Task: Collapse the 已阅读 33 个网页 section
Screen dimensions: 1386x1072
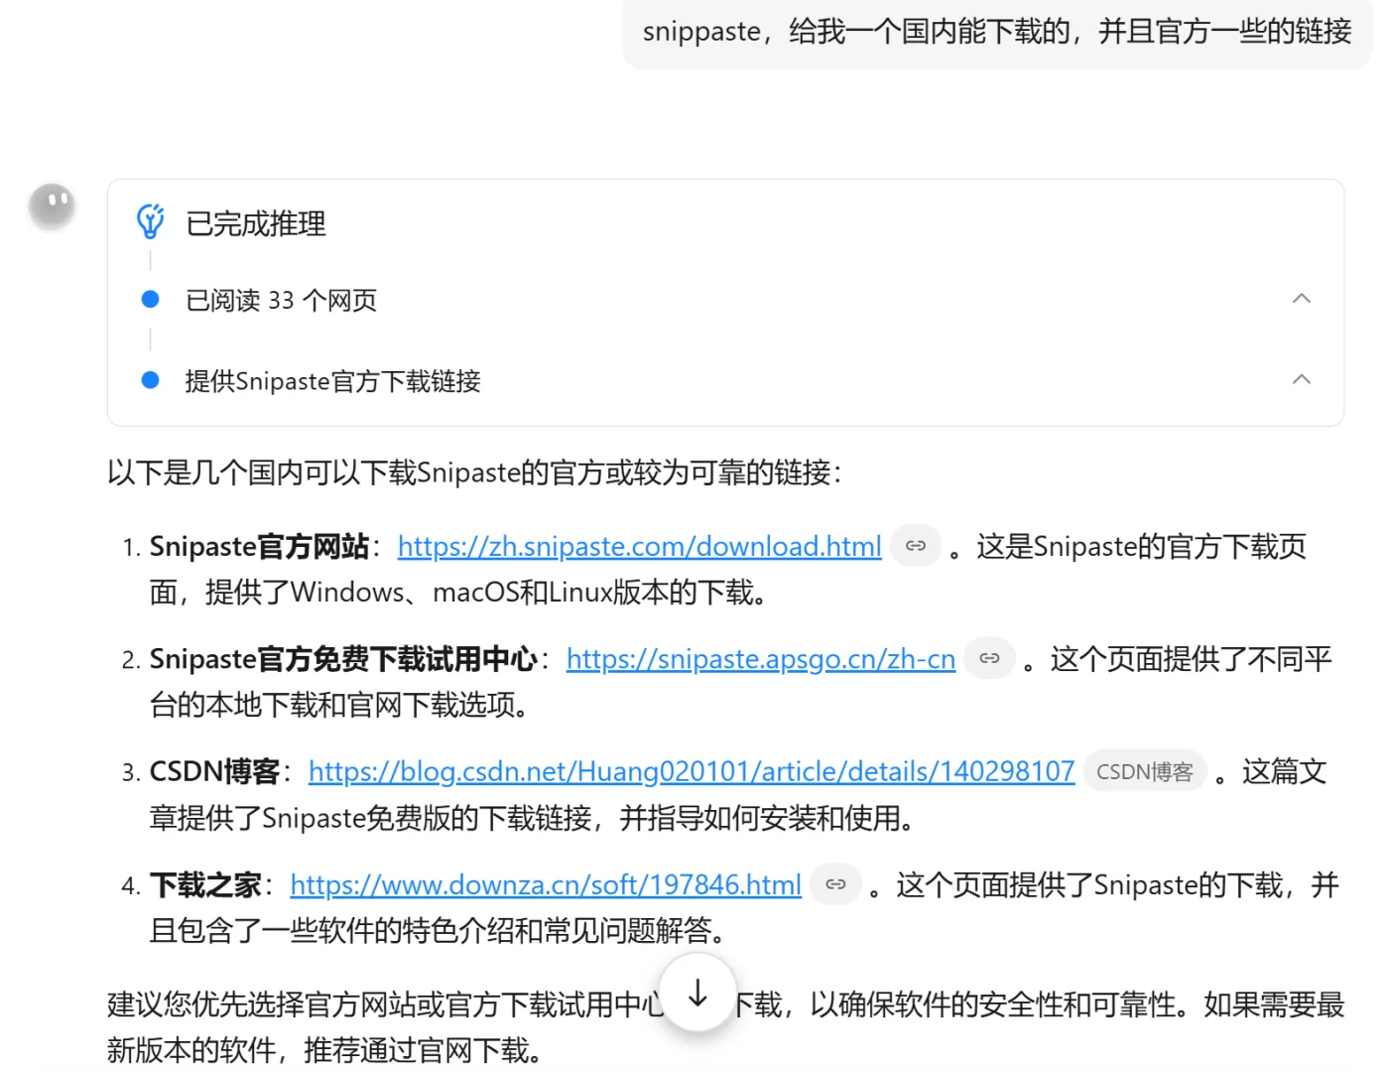Action: (x=1301, y=298)
